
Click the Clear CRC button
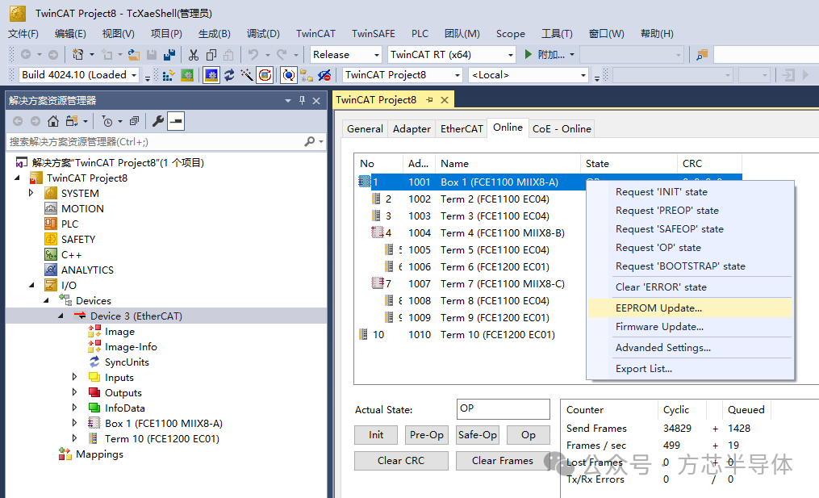(x=400, y=460)
